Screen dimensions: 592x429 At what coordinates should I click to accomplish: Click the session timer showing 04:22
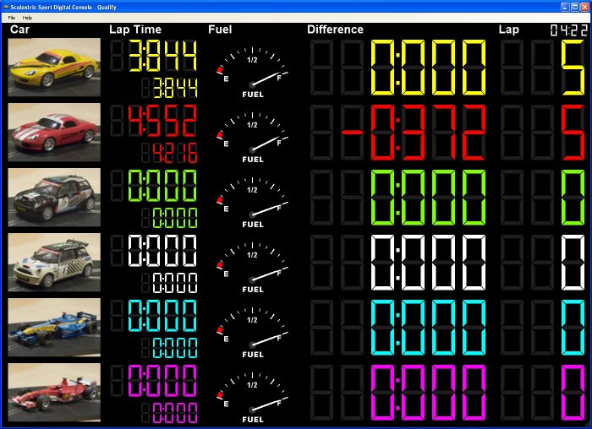coord(566,30)
